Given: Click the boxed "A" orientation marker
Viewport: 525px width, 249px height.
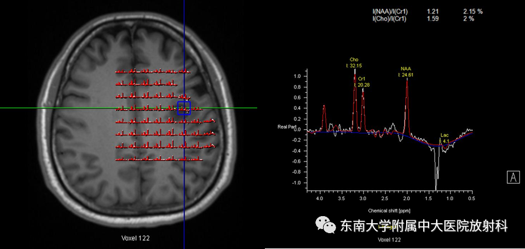Looking at the screenshot, I should tap(513, 177).
